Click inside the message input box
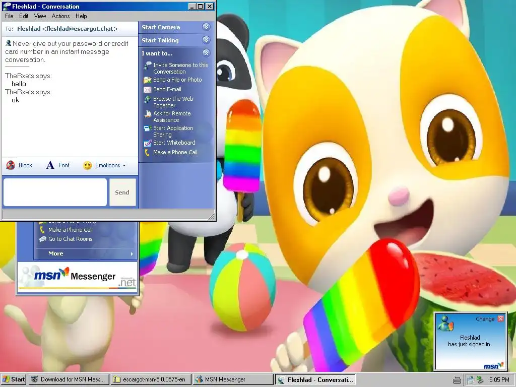Screen dimensions: 516x387 coord(55,192)
